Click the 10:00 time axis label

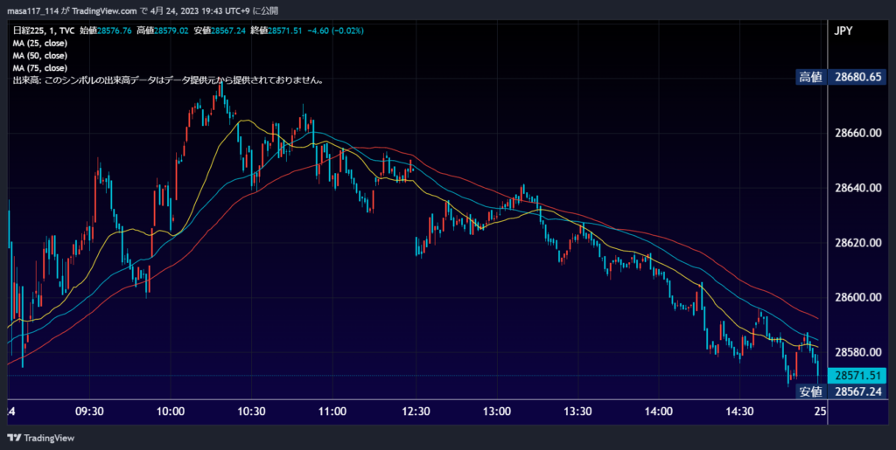(171, 412)
